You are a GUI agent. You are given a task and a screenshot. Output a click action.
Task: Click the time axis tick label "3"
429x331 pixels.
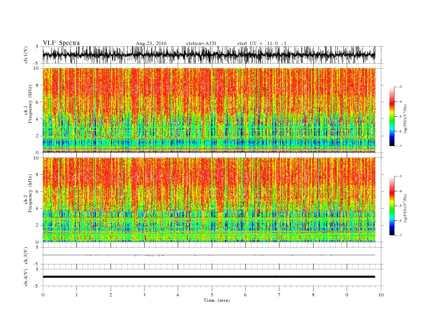click(144, 295)
